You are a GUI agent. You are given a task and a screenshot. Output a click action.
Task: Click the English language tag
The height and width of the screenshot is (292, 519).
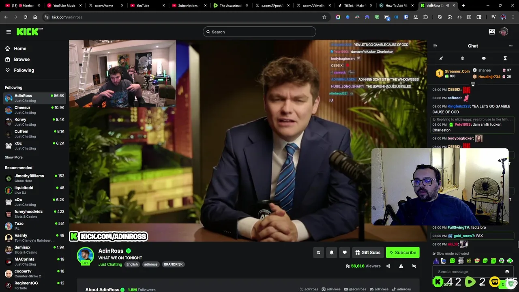point(132,264)
